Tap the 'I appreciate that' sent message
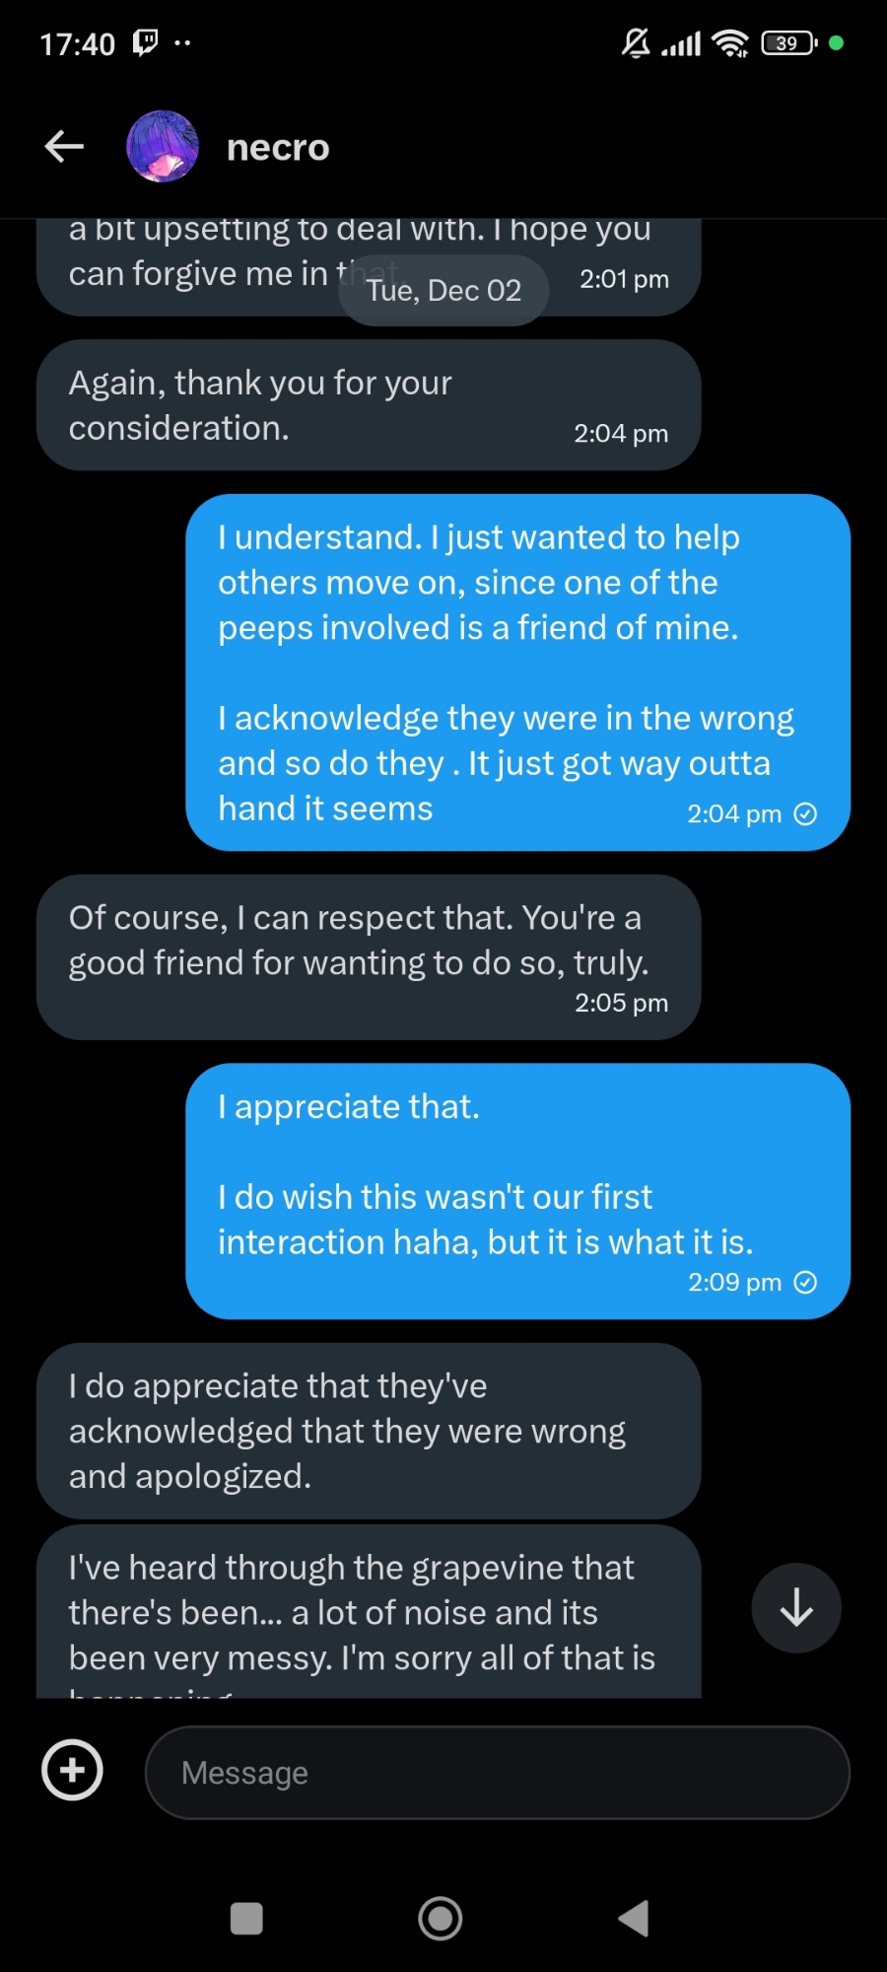This screenshot has height=1972, width=887. tap(517, 1190)
